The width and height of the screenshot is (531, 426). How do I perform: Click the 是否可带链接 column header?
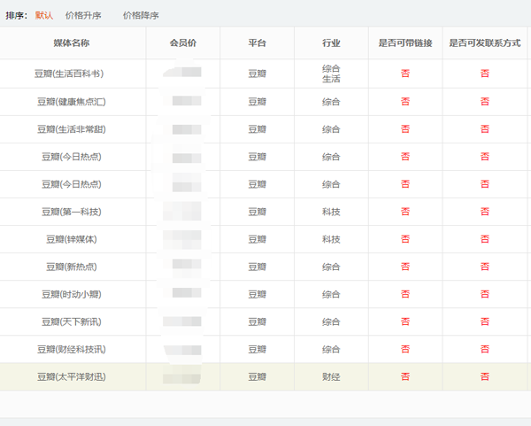click(x=404, y=43)
